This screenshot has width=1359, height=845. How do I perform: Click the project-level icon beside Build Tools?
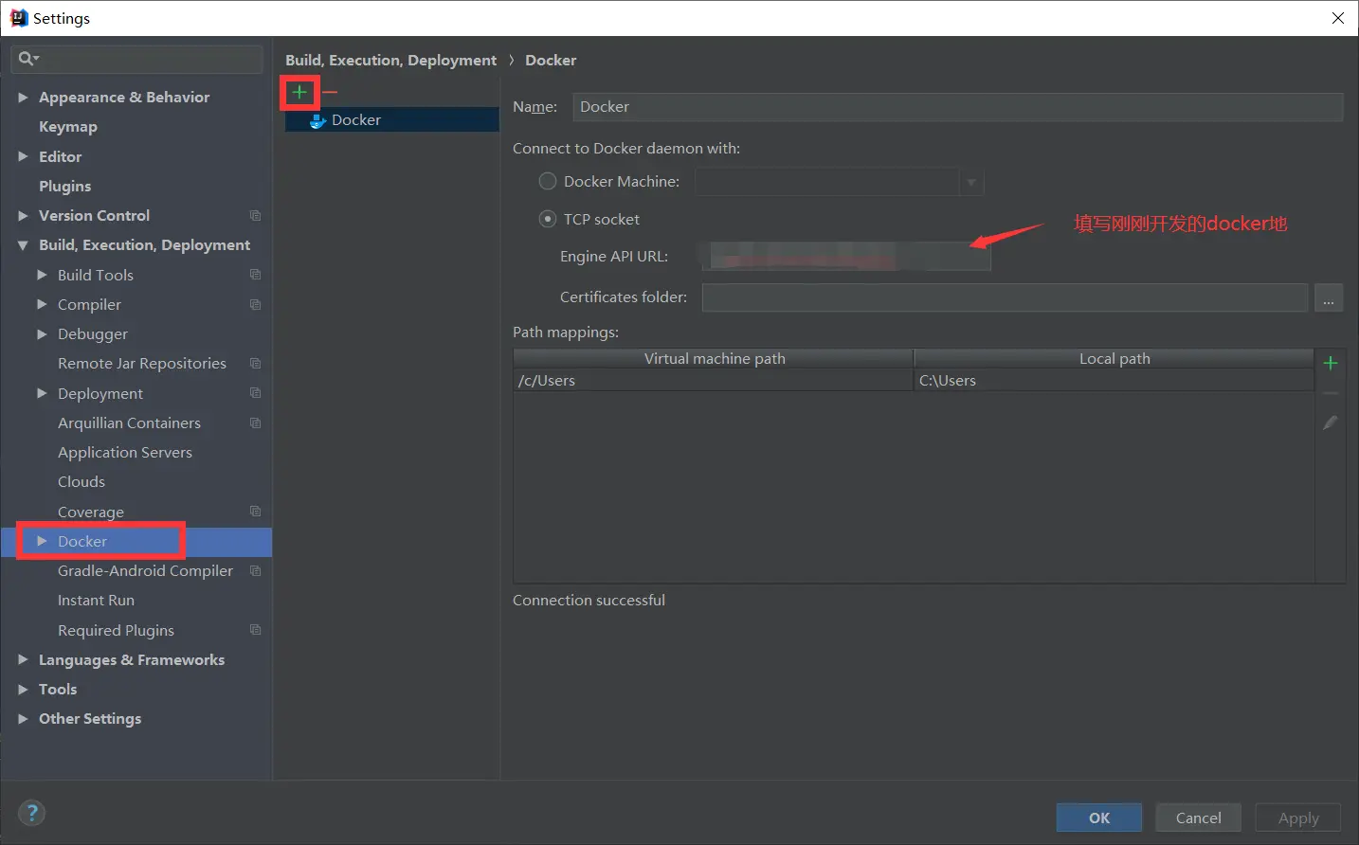coord(255,275)
